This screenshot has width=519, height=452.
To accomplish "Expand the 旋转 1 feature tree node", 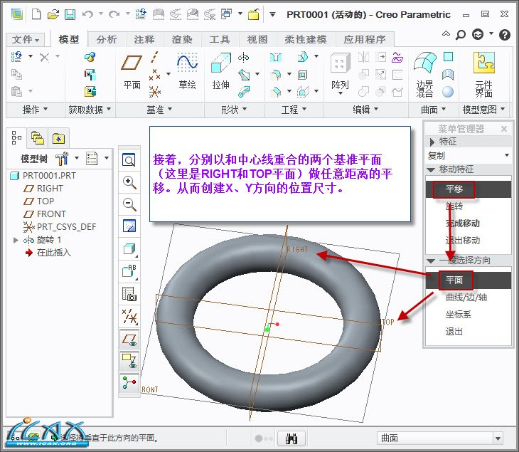I will [x=16, y=240].
